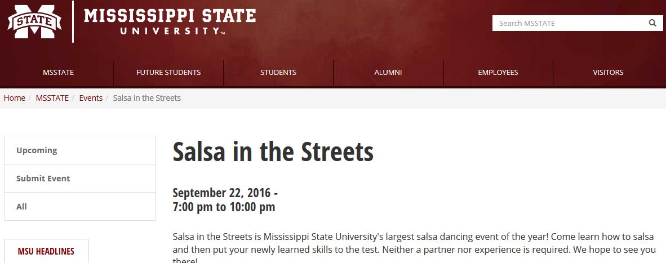Image resolution: width=666 pixels, height=263 pixels.
Task: Show All events in sidebar
Action: 80,207
